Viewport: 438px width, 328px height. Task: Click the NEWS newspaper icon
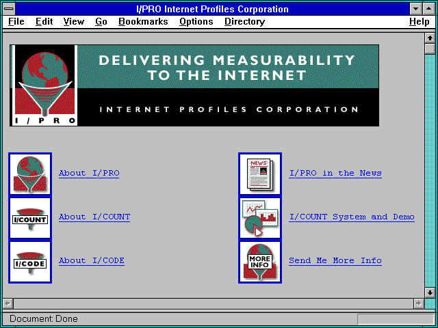(x=260, y=174)
